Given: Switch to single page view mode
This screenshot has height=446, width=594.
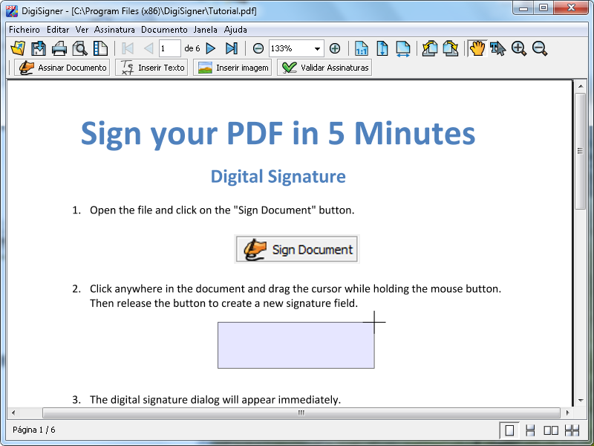Looking at the screenshot, I should (x=509, y=430).
